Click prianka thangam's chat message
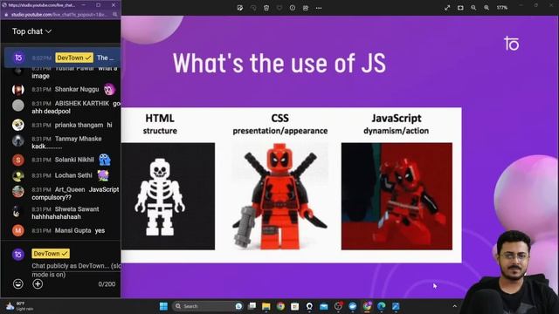 pos(109,125)
